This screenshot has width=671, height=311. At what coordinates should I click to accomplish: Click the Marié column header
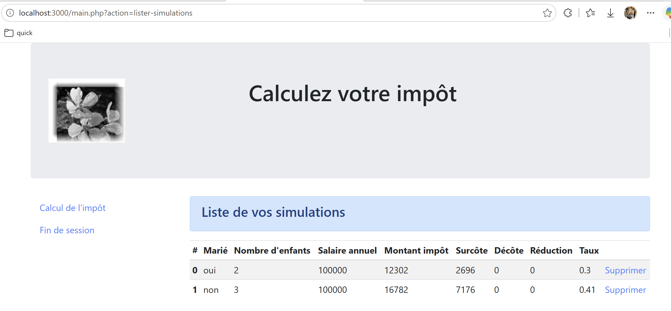pyautogui.click(x=215, y=251)
